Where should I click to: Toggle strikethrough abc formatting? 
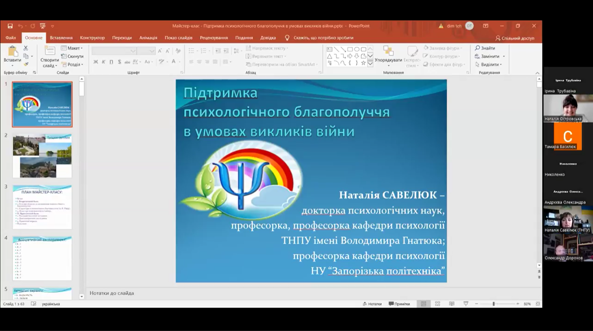coord(127,62)
